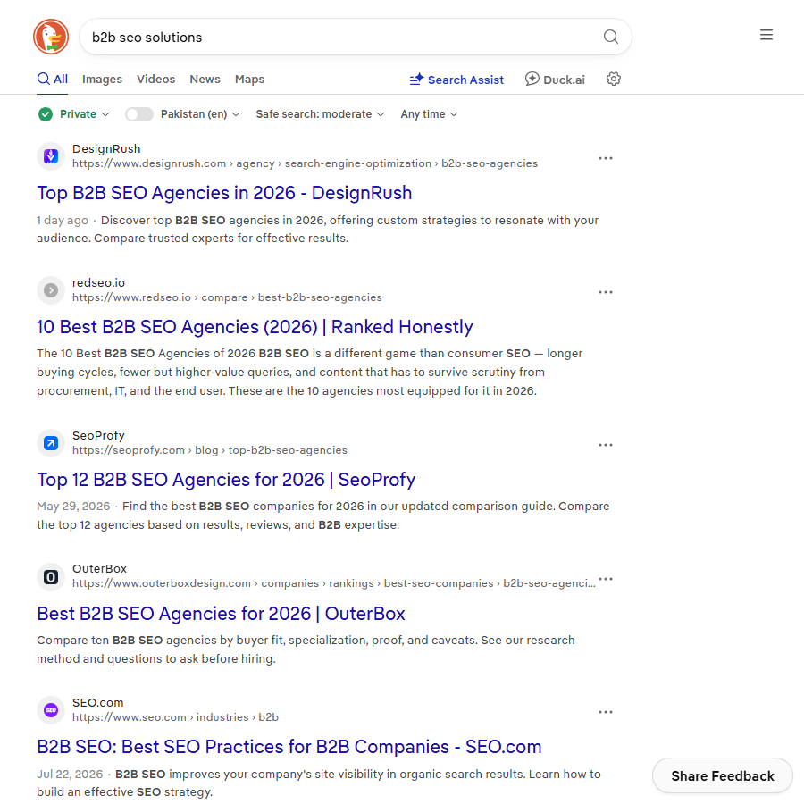The height and width of the screenshot is (804, 804).
Task: Click the green Private checkmark icon
Action: pos(46,113)
